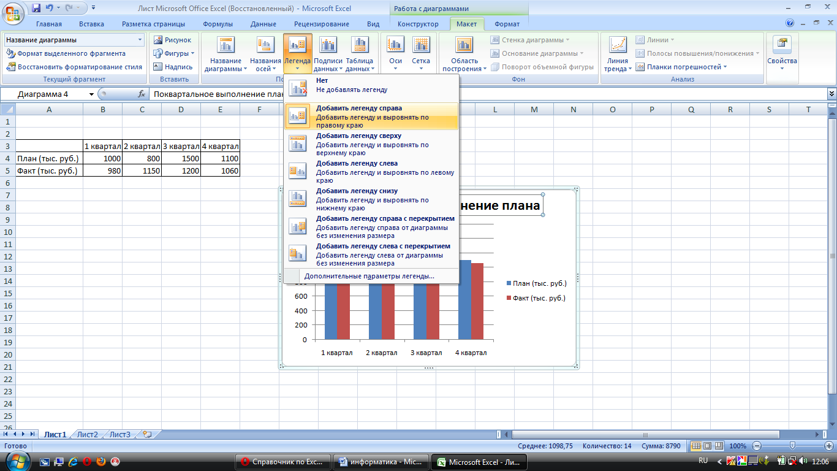Switch to the Конструктор ribbon tab
This screenshot has width=837, height=471.
[418, 24]
